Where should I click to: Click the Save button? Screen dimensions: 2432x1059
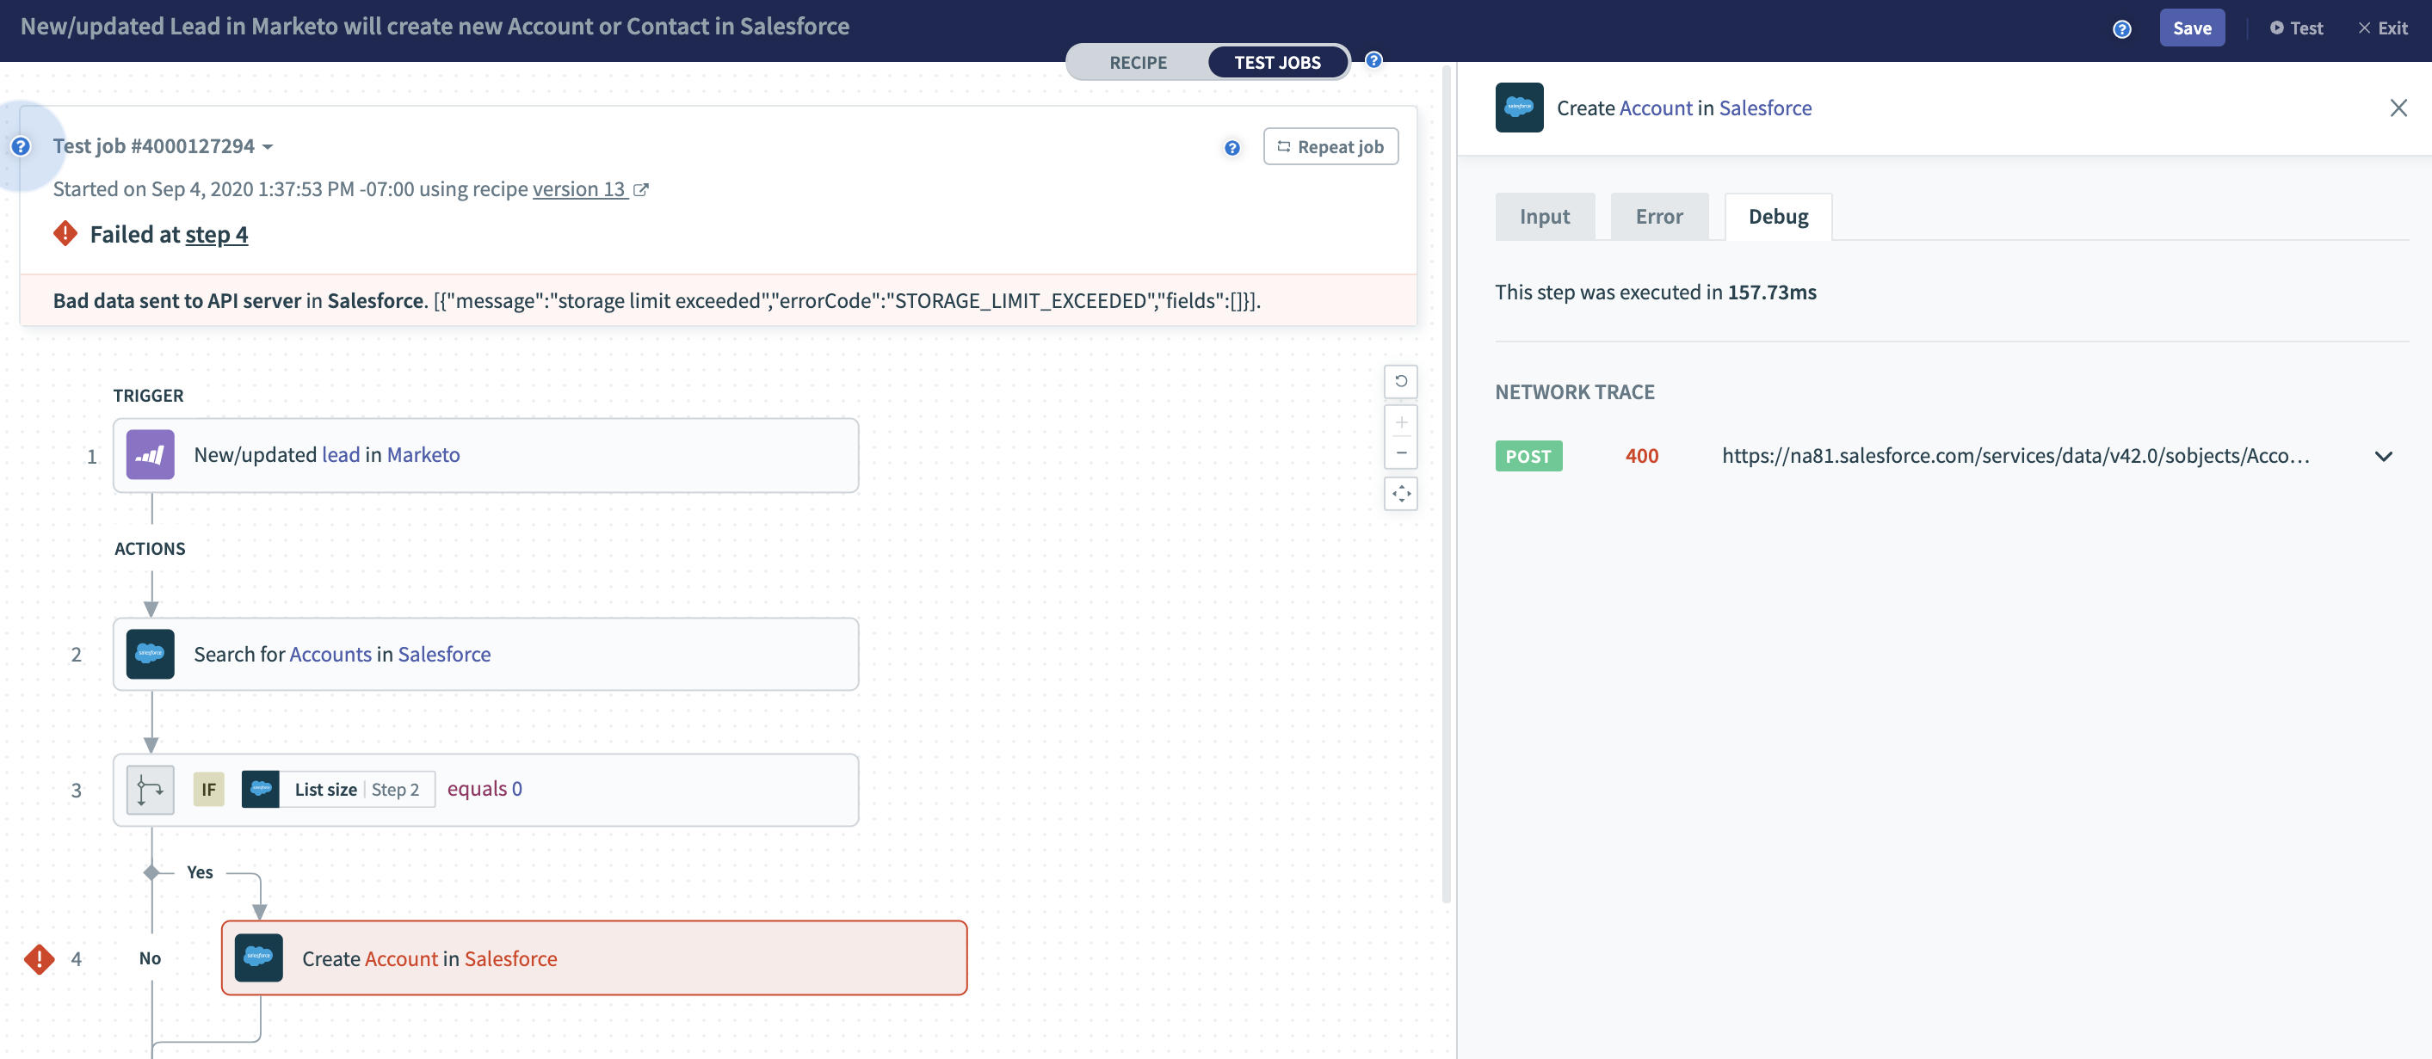click(x=2191, y=28)
